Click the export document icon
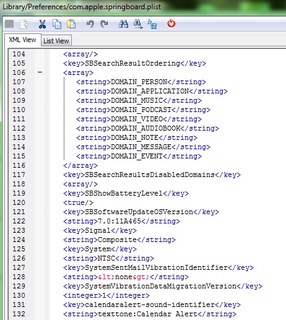This screenshot has width=286, height=320. (x=24, y=24)
